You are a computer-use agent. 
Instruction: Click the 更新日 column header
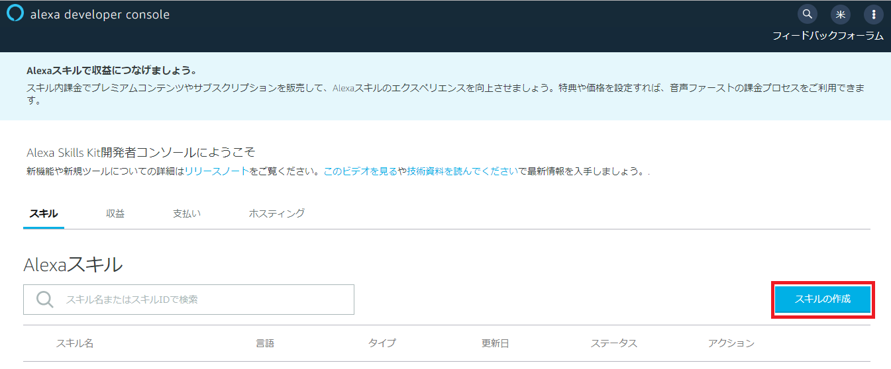click(x=496, y=343)
